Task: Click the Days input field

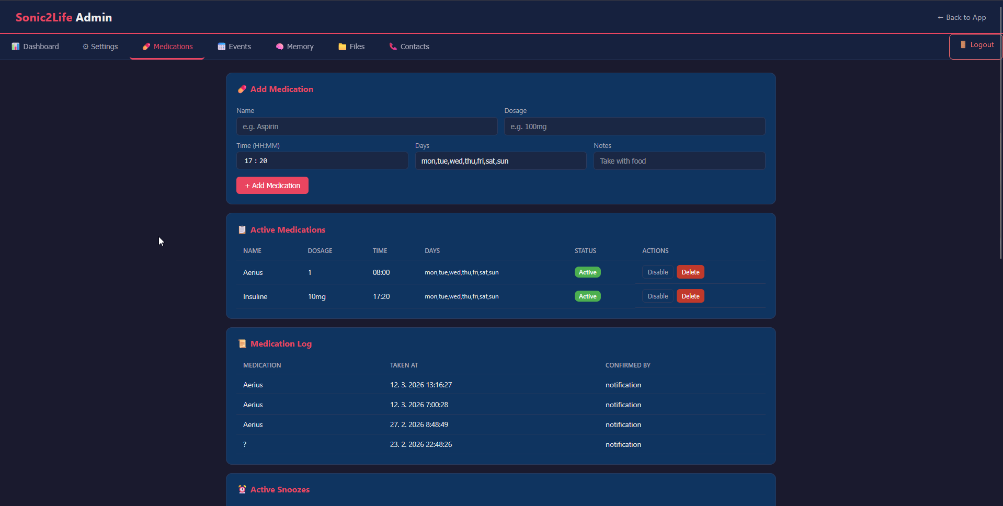Action: [500, 161]
